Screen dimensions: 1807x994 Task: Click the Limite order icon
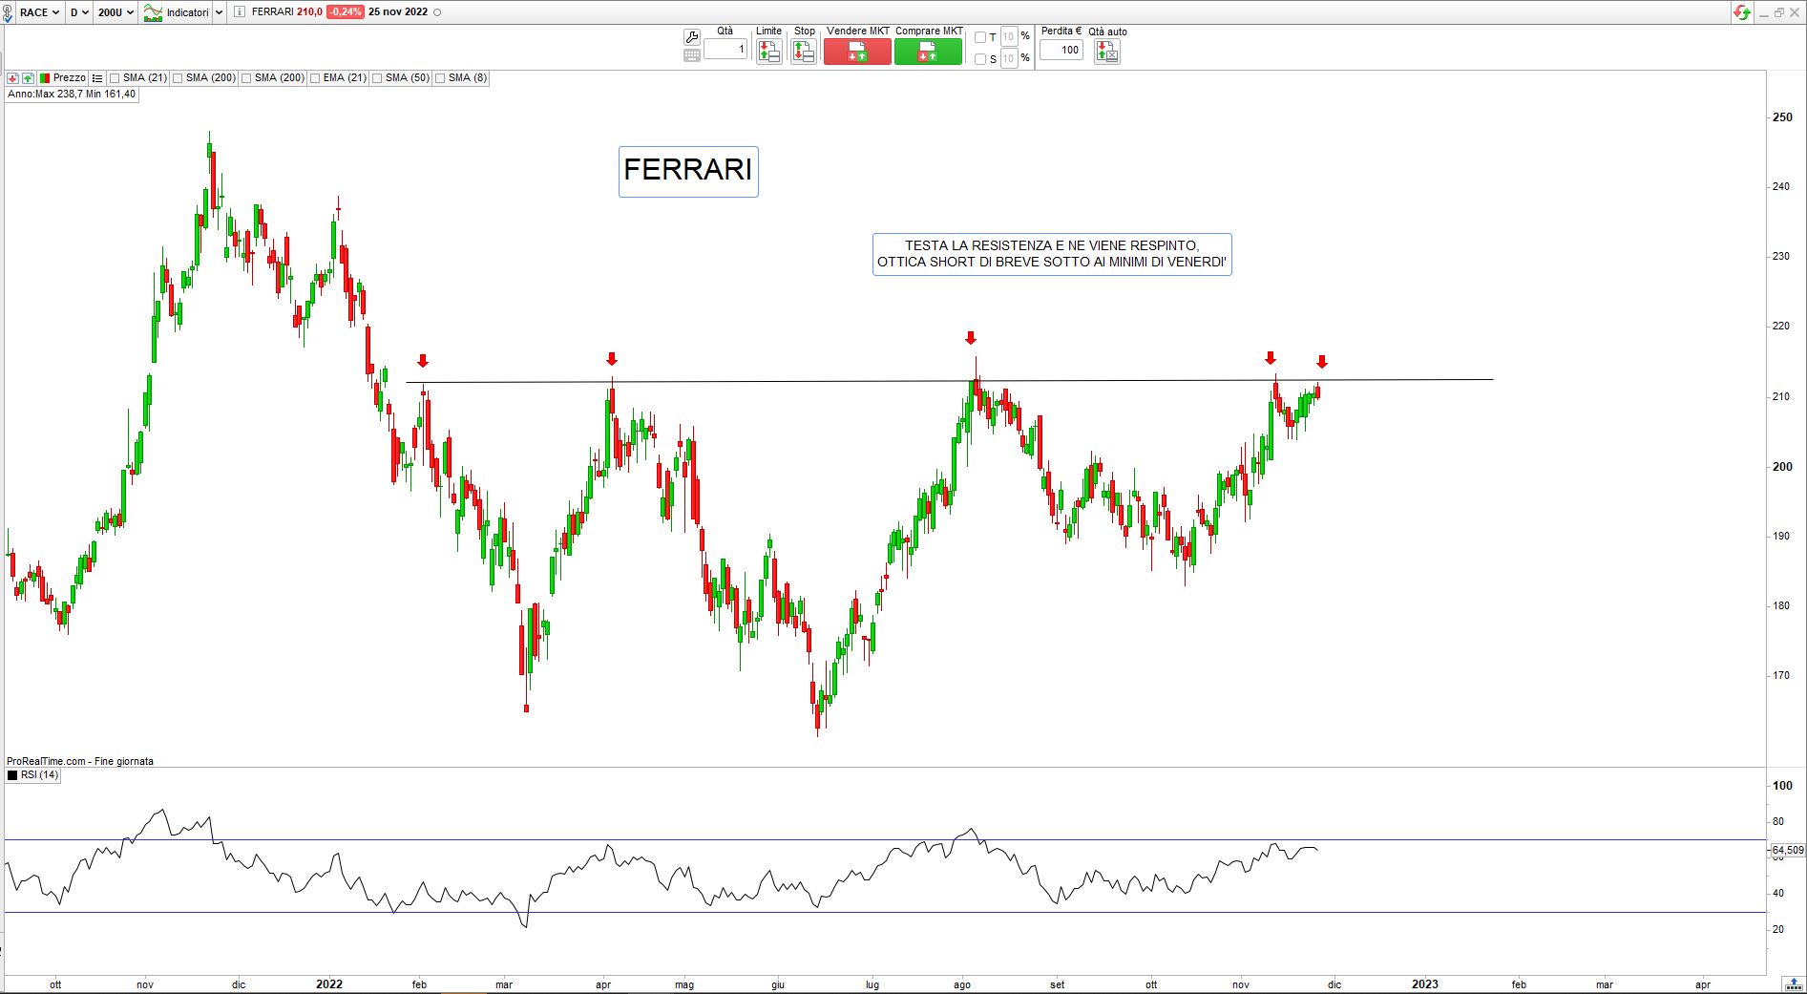click(x=768, y=52)
